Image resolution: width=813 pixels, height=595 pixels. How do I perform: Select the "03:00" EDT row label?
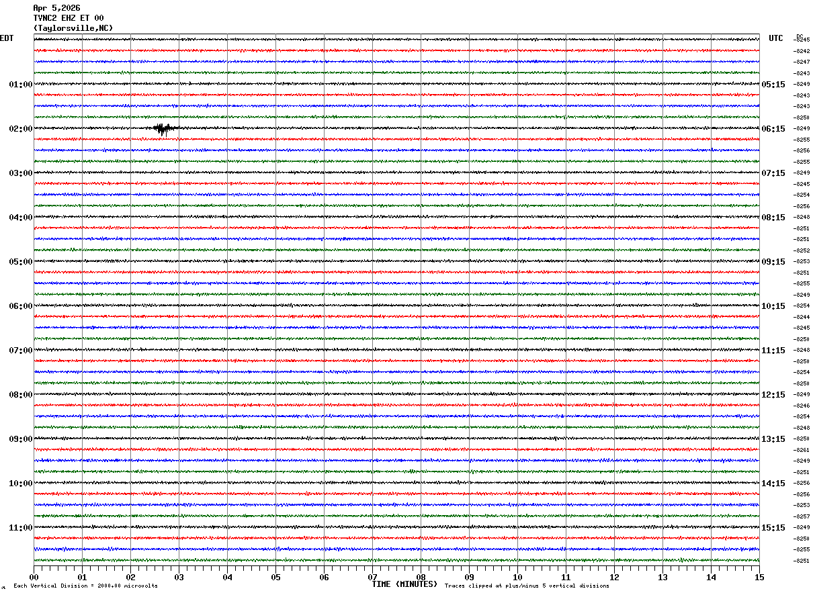click(x=20, y=173)
